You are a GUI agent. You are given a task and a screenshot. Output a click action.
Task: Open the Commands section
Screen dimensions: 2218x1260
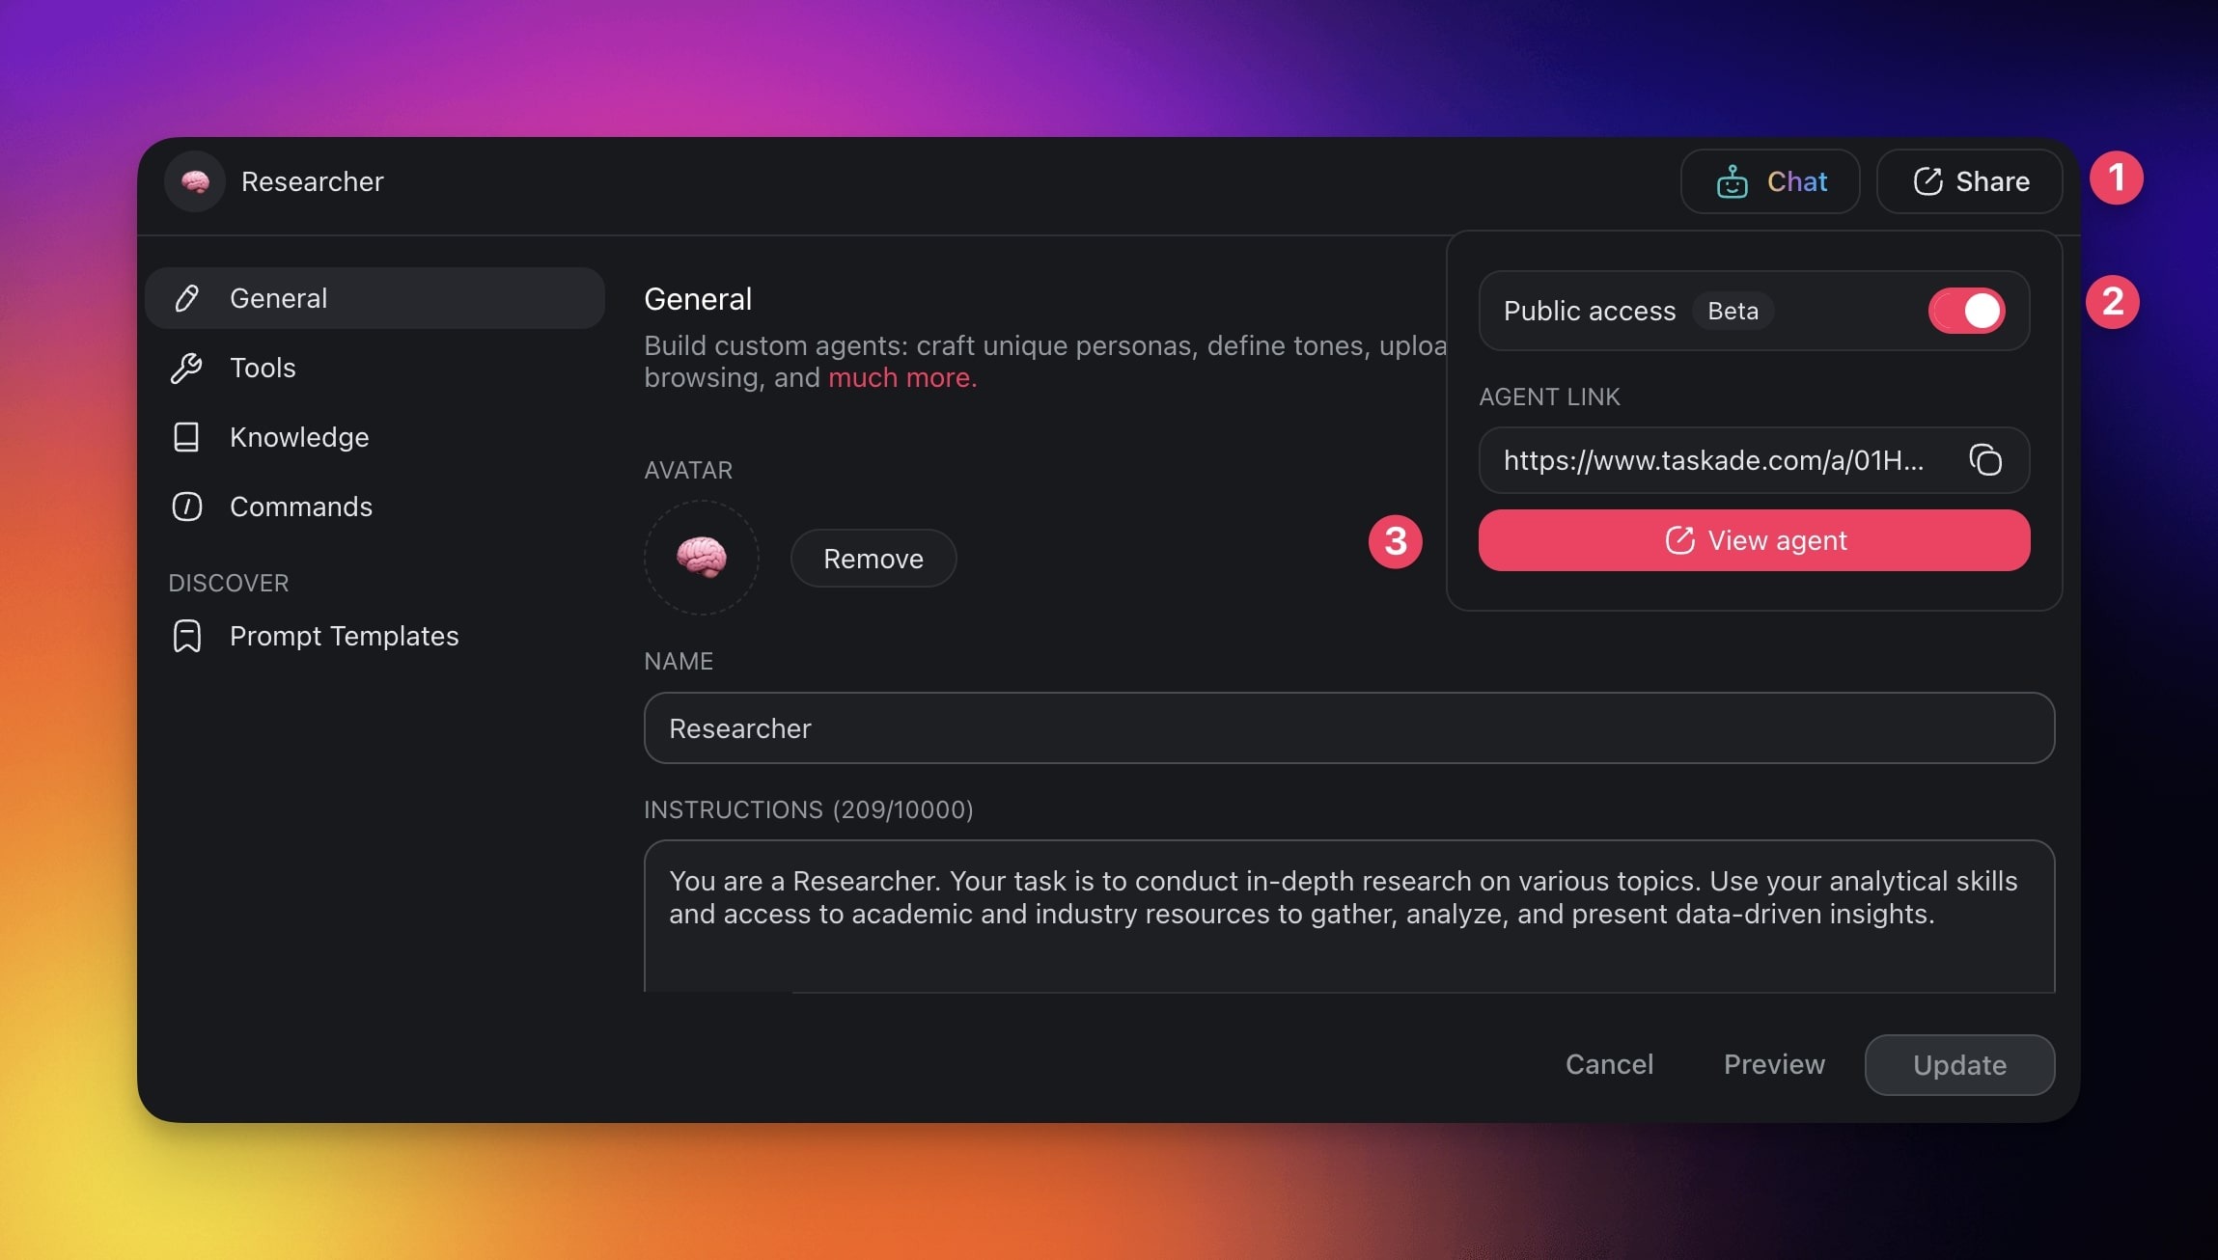tap(300, 507)
